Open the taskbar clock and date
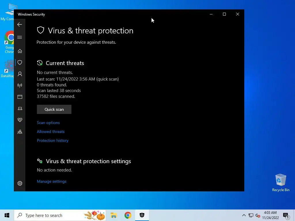This screenshot has height=221, width=295. pyautogui.click(x=270, y=215)
